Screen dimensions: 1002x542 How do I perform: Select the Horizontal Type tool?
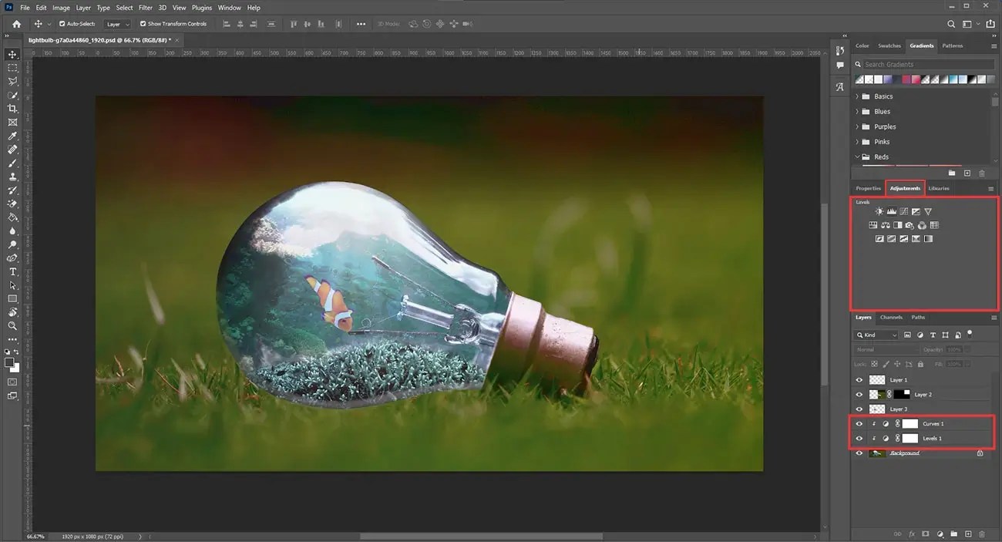12,271
